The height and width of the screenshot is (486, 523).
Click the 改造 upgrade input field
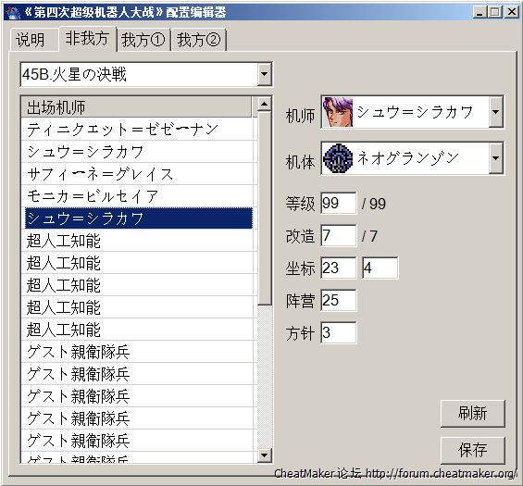tap(339, 235)
